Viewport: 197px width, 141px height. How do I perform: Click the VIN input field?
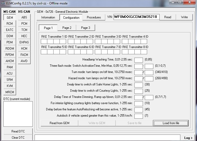click(x=135, y=17)
